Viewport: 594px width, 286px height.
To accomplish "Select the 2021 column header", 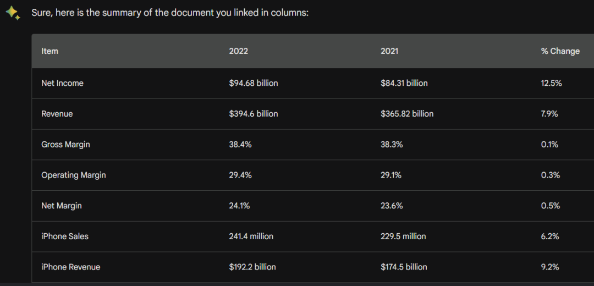I will point(389,51).
